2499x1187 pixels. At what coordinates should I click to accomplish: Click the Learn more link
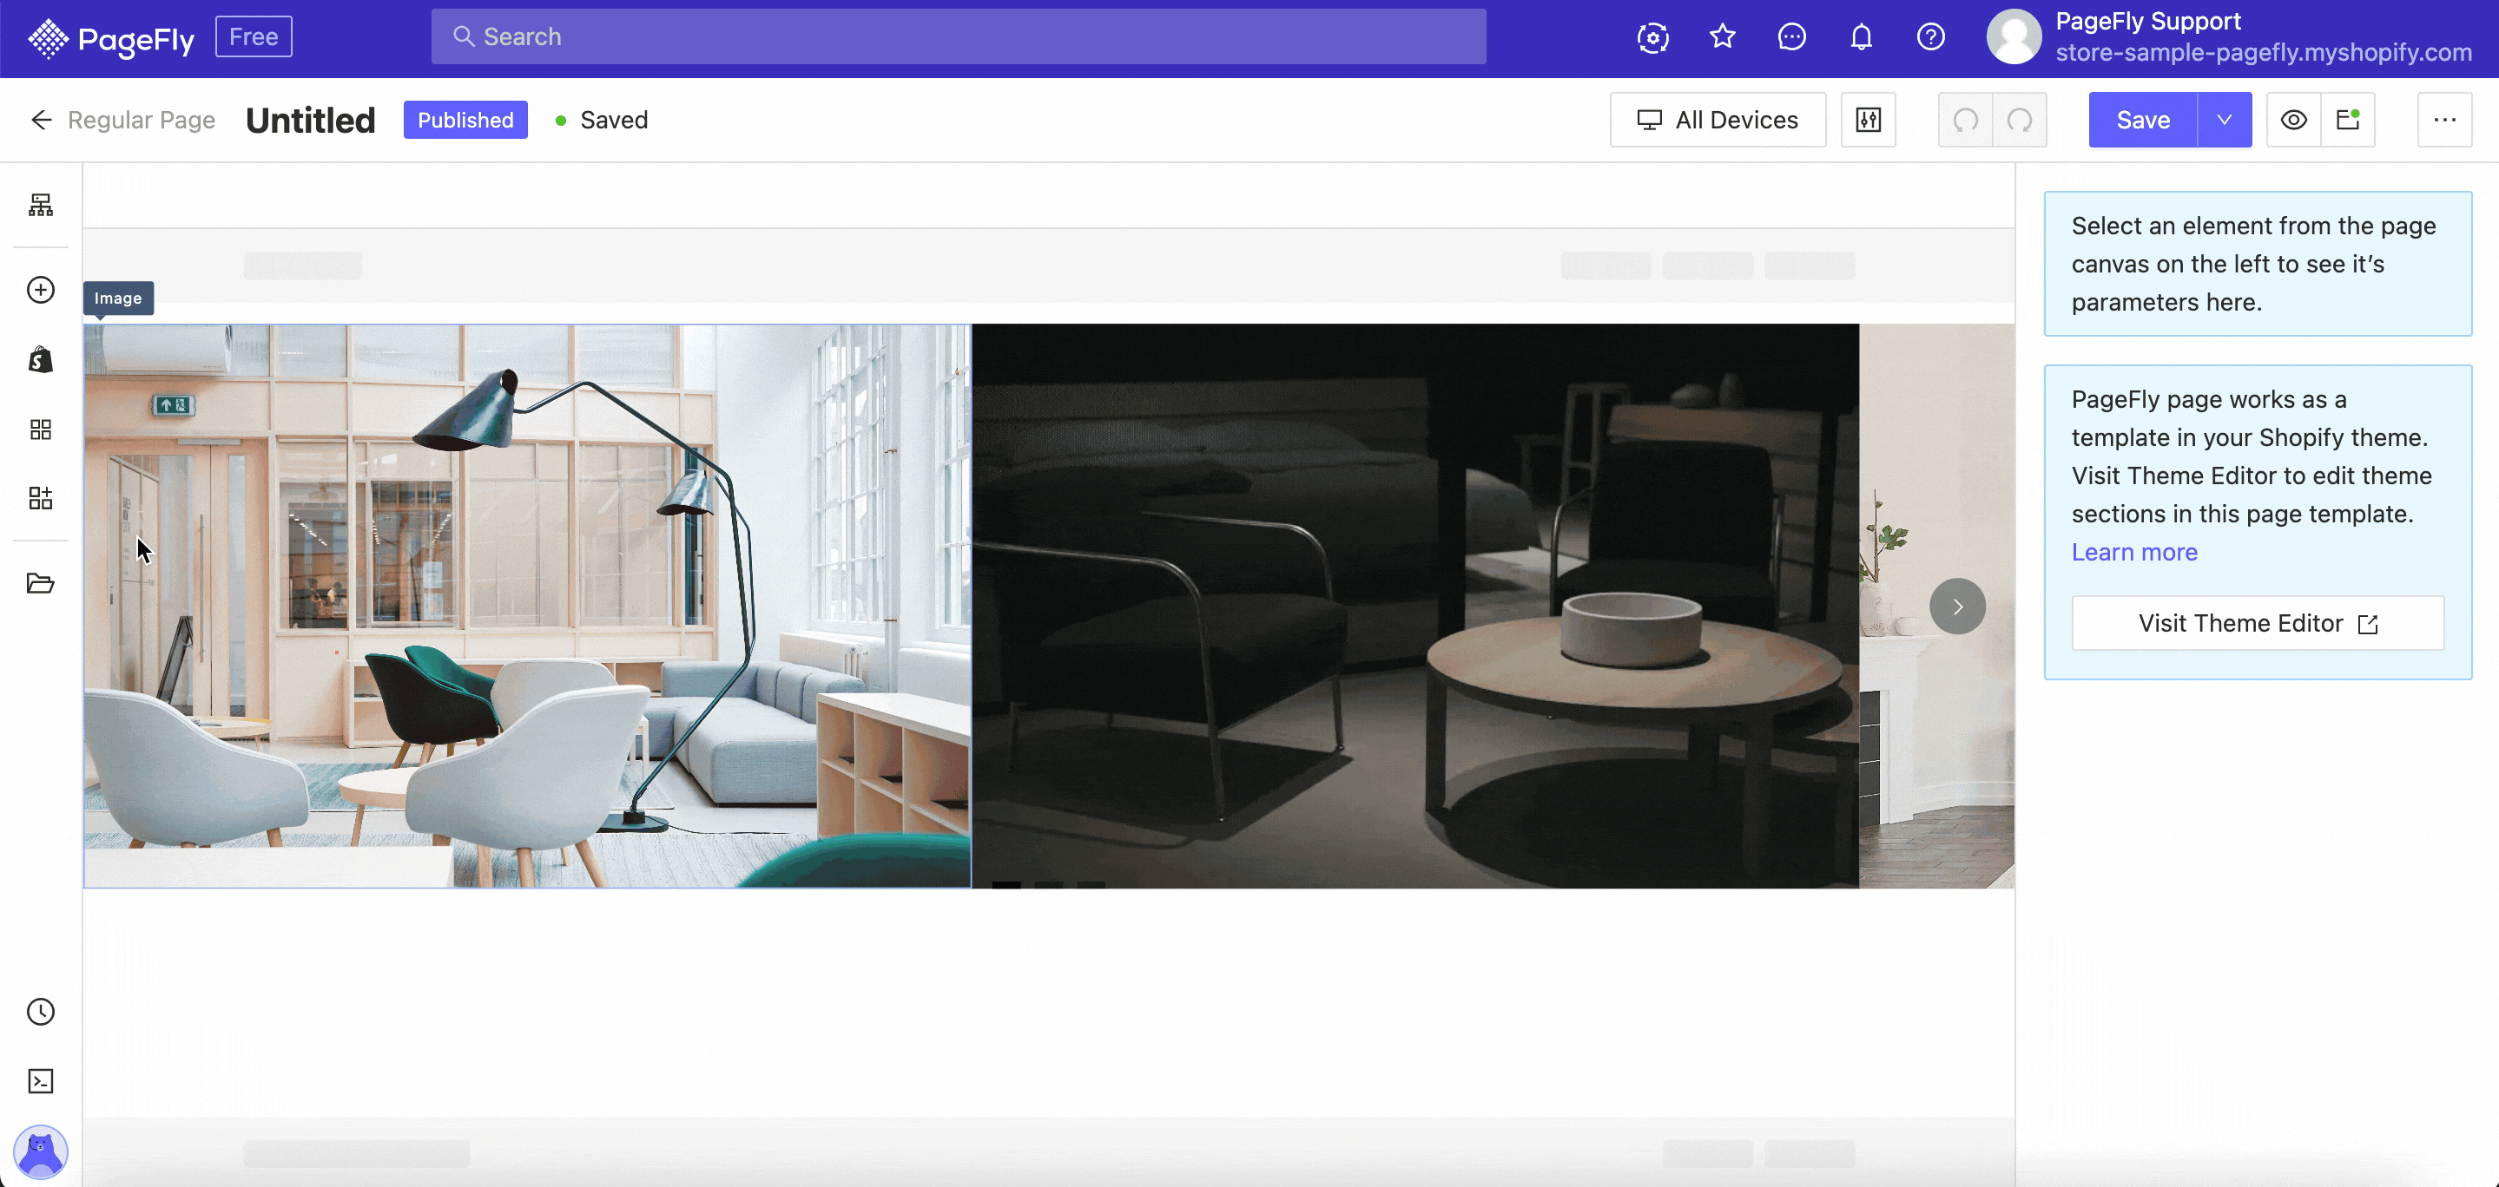point(2134,552)
